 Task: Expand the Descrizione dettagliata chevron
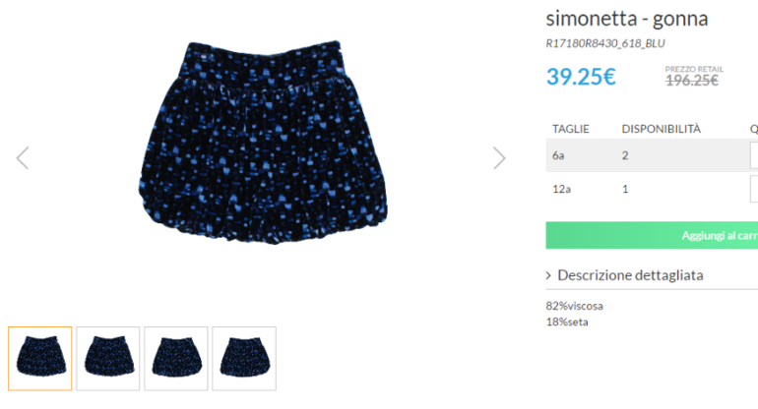[548, 275]
